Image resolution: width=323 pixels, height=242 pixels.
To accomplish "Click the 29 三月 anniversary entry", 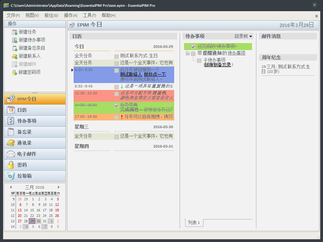I will [x=286, y=69].
